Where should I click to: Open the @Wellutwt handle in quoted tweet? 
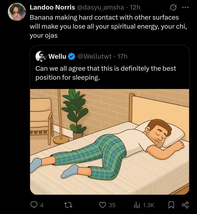point(95,57)
